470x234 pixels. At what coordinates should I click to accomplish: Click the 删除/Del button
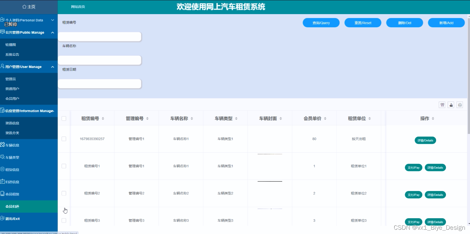coord(405,23)
